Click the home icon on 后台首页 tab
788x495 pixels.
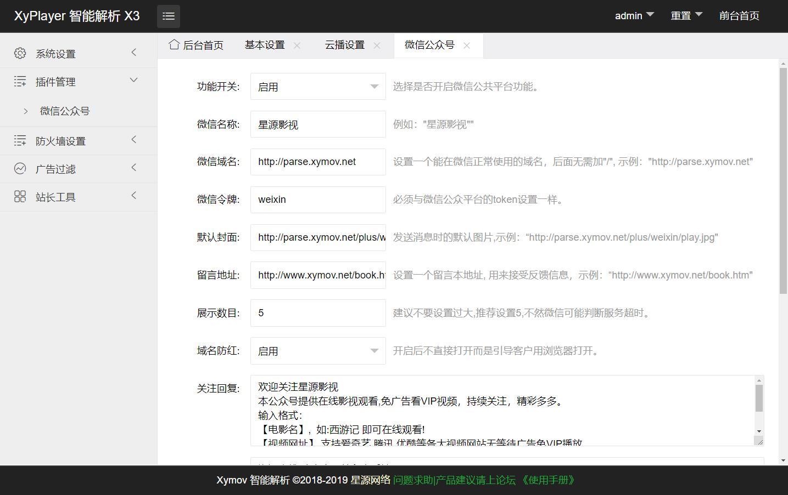[x=174, y=44]
